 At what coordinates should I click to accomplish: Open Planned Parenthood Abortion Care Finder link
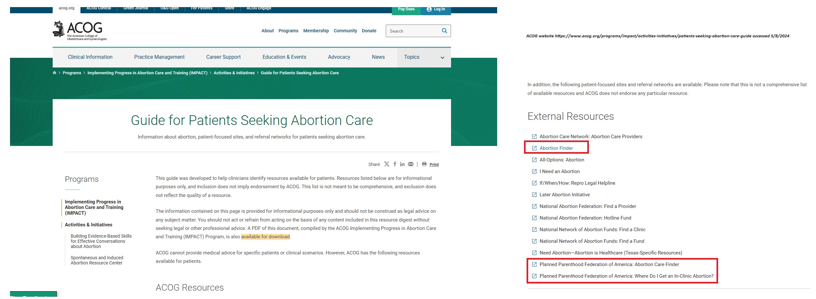click(609, 264)
